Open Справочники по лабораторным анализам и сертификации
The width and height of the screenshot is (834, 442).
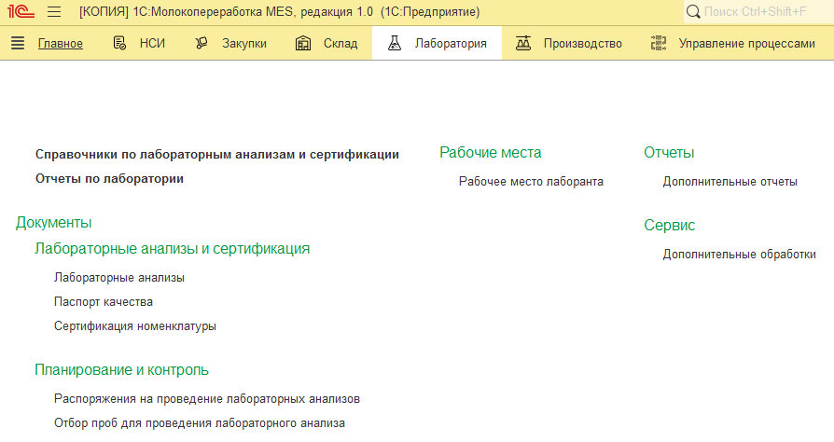pyautogui.click(x=217, y=154)
